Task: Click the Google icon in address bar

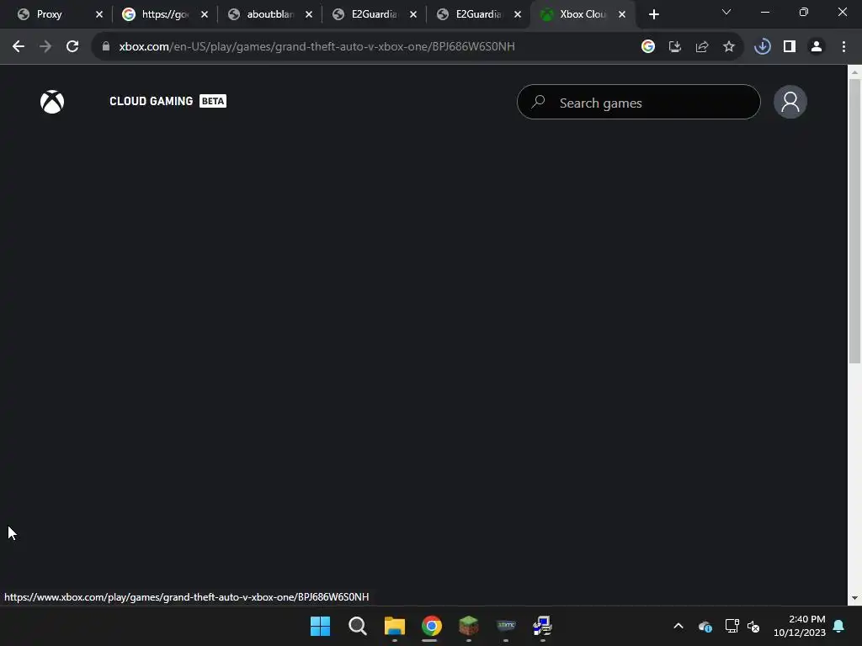Action: tap(647, 47)
